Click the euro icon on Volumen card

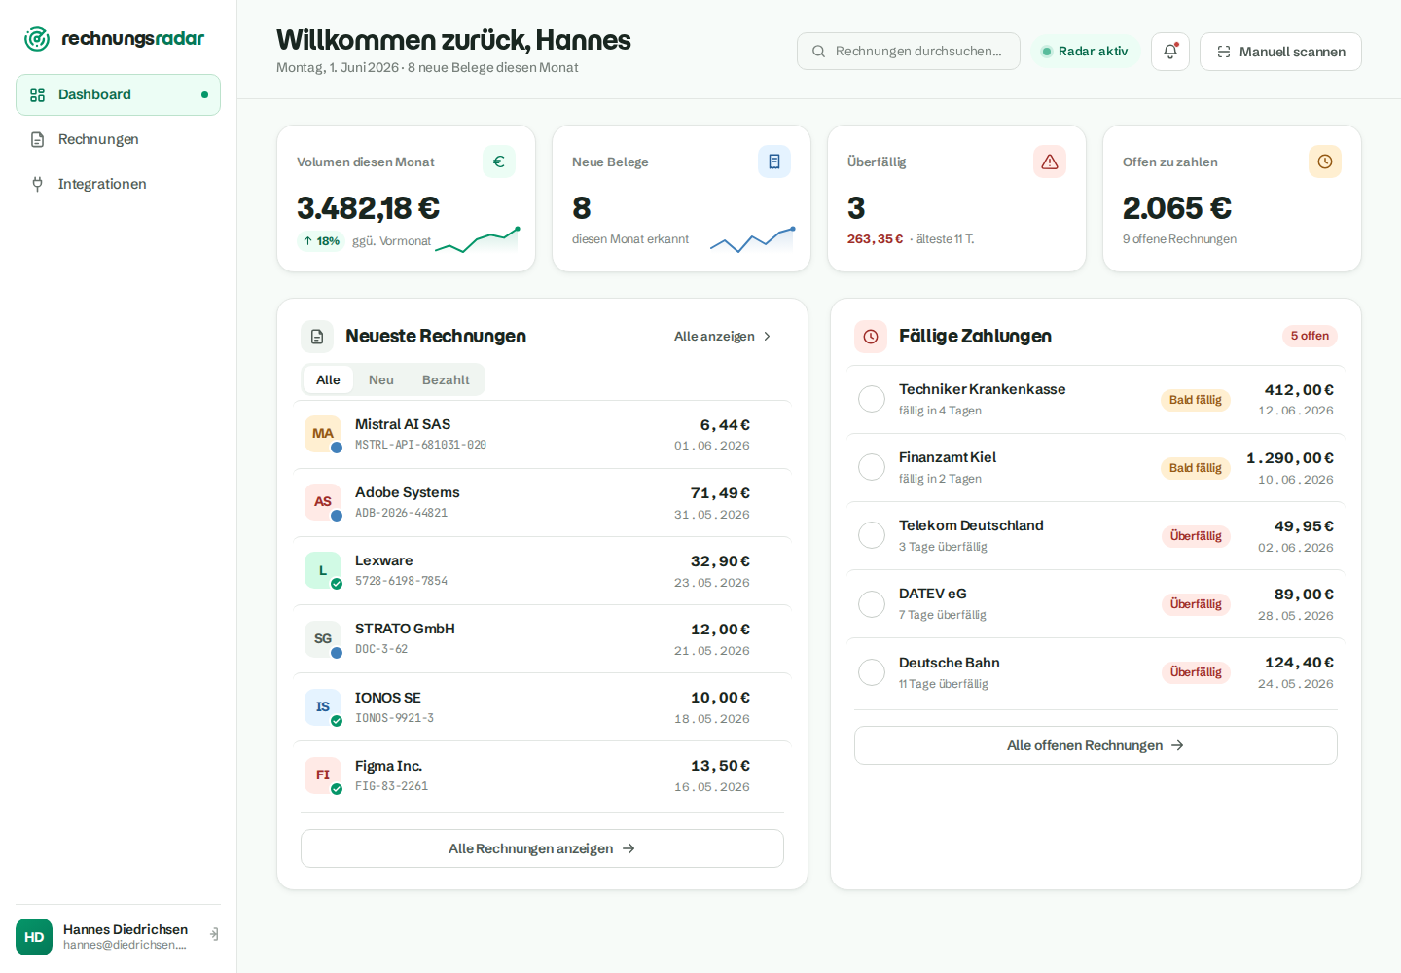[499, 162]
